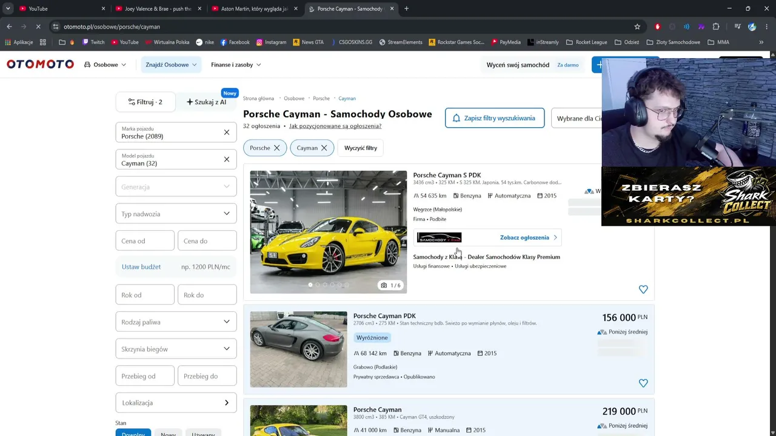Click the OTOMOTO logo
The width and height of the screenshot is (776, 436).
(x=40, y=64)
